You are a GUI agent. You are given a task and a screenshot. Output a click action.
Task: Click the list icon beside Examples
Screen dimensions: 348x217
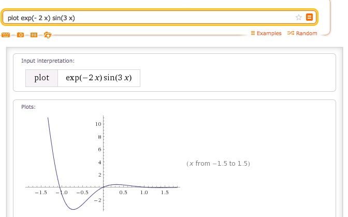pos(253,33)
